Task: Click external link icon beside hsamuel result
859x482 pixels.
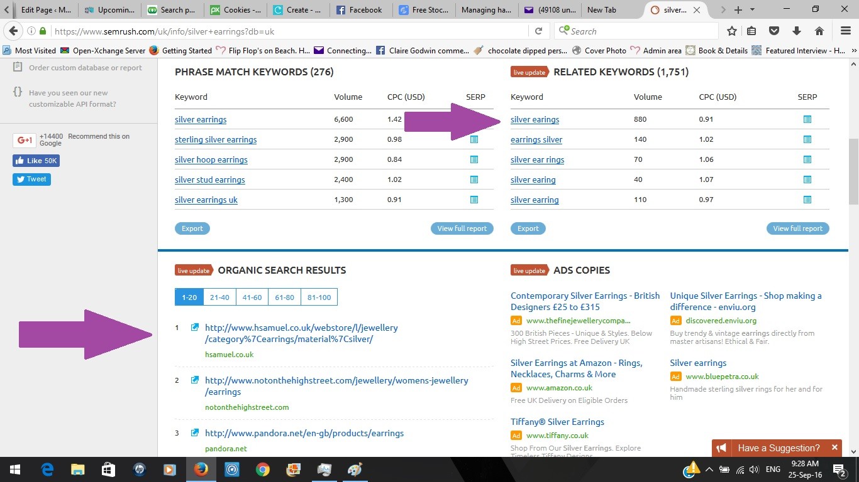Action: pos(195,327)
